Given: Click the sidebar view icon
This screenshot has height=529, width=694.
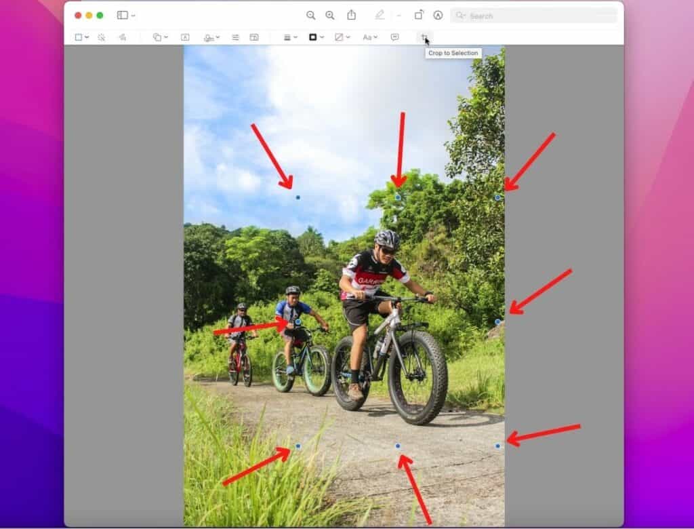Looking at the screenshot, I should coord(122,15).
